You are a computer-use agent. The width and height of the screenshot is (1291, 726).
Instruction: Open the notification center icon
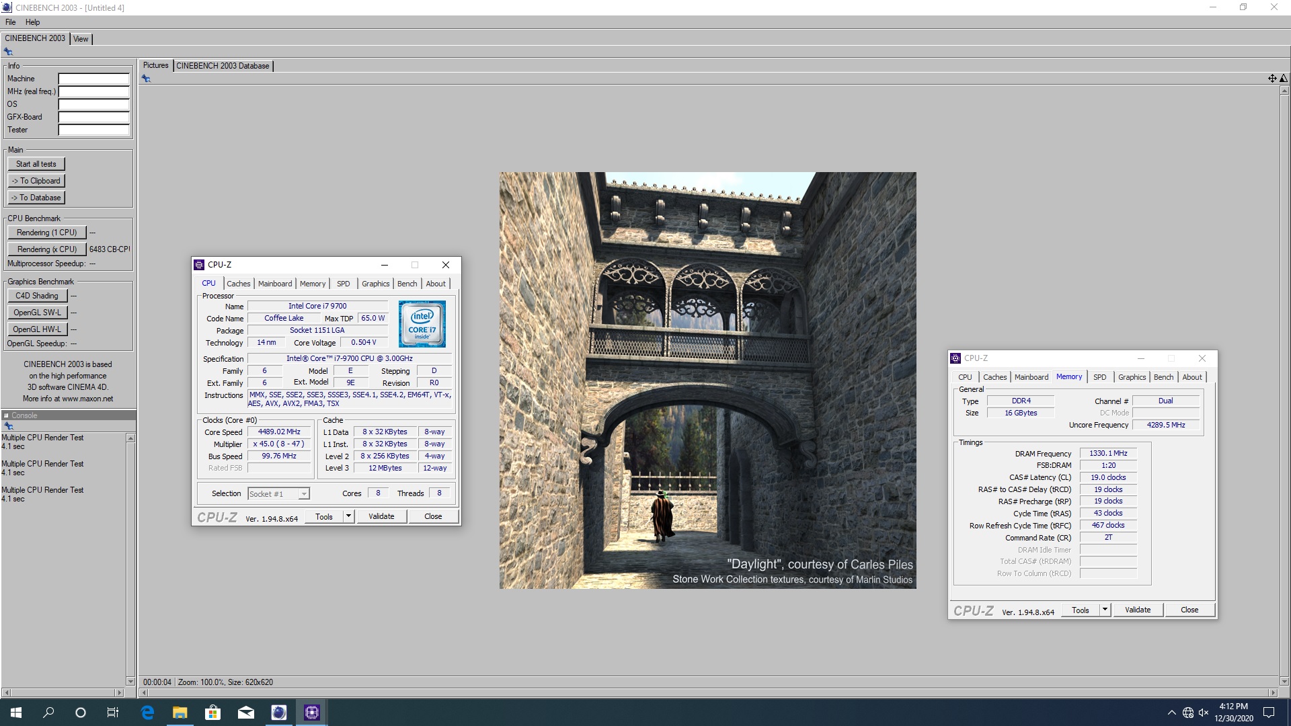[x=1269, y=713]
